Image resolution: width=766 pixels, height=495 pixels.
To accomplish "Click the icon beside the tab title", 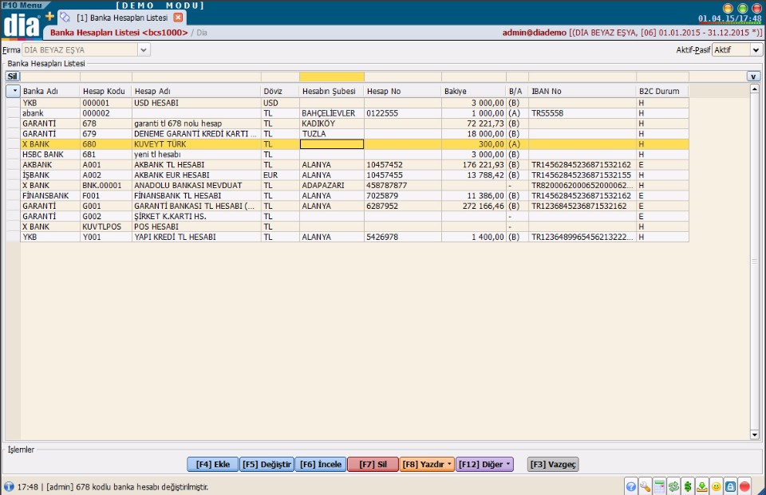I will (65, 18).
